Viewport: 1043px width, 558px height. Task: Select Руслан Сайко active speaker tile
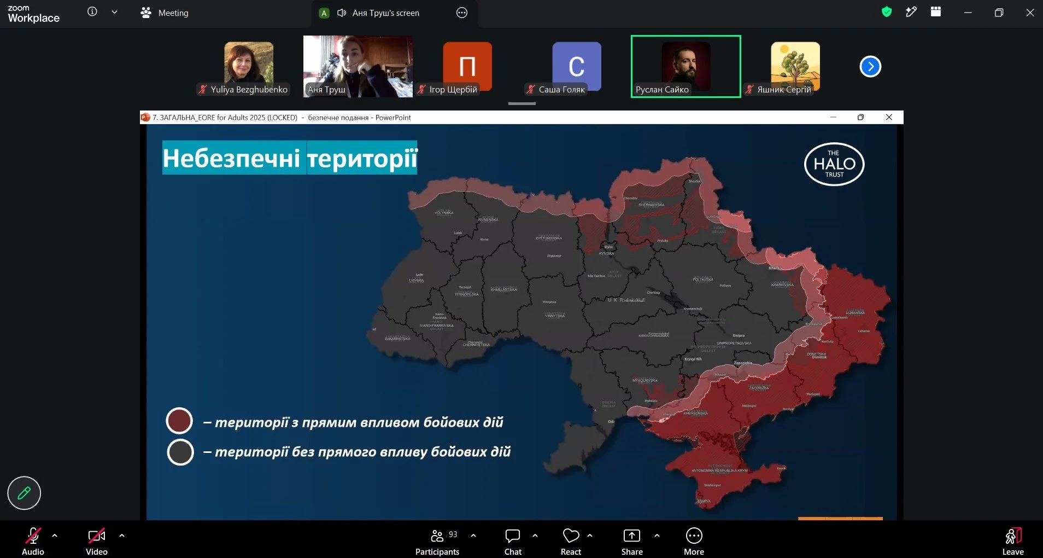[x=686, y=67]
